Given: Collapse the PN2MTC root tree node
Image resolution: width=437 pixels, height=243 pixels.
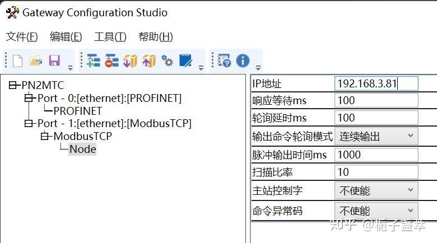Looking at the screenshot, I should click(13, 86).
